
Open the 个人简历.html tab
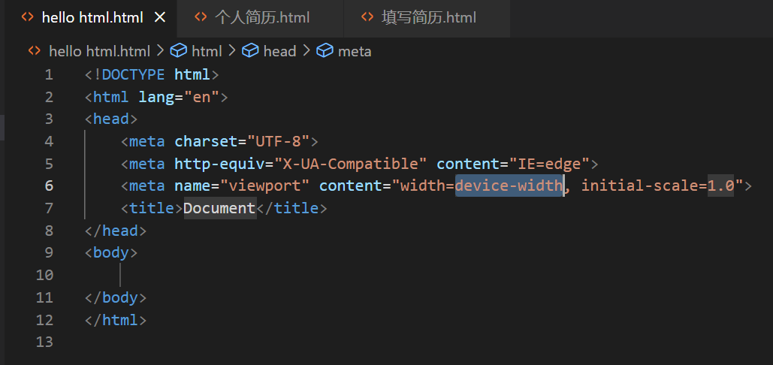tap(259, 18)
